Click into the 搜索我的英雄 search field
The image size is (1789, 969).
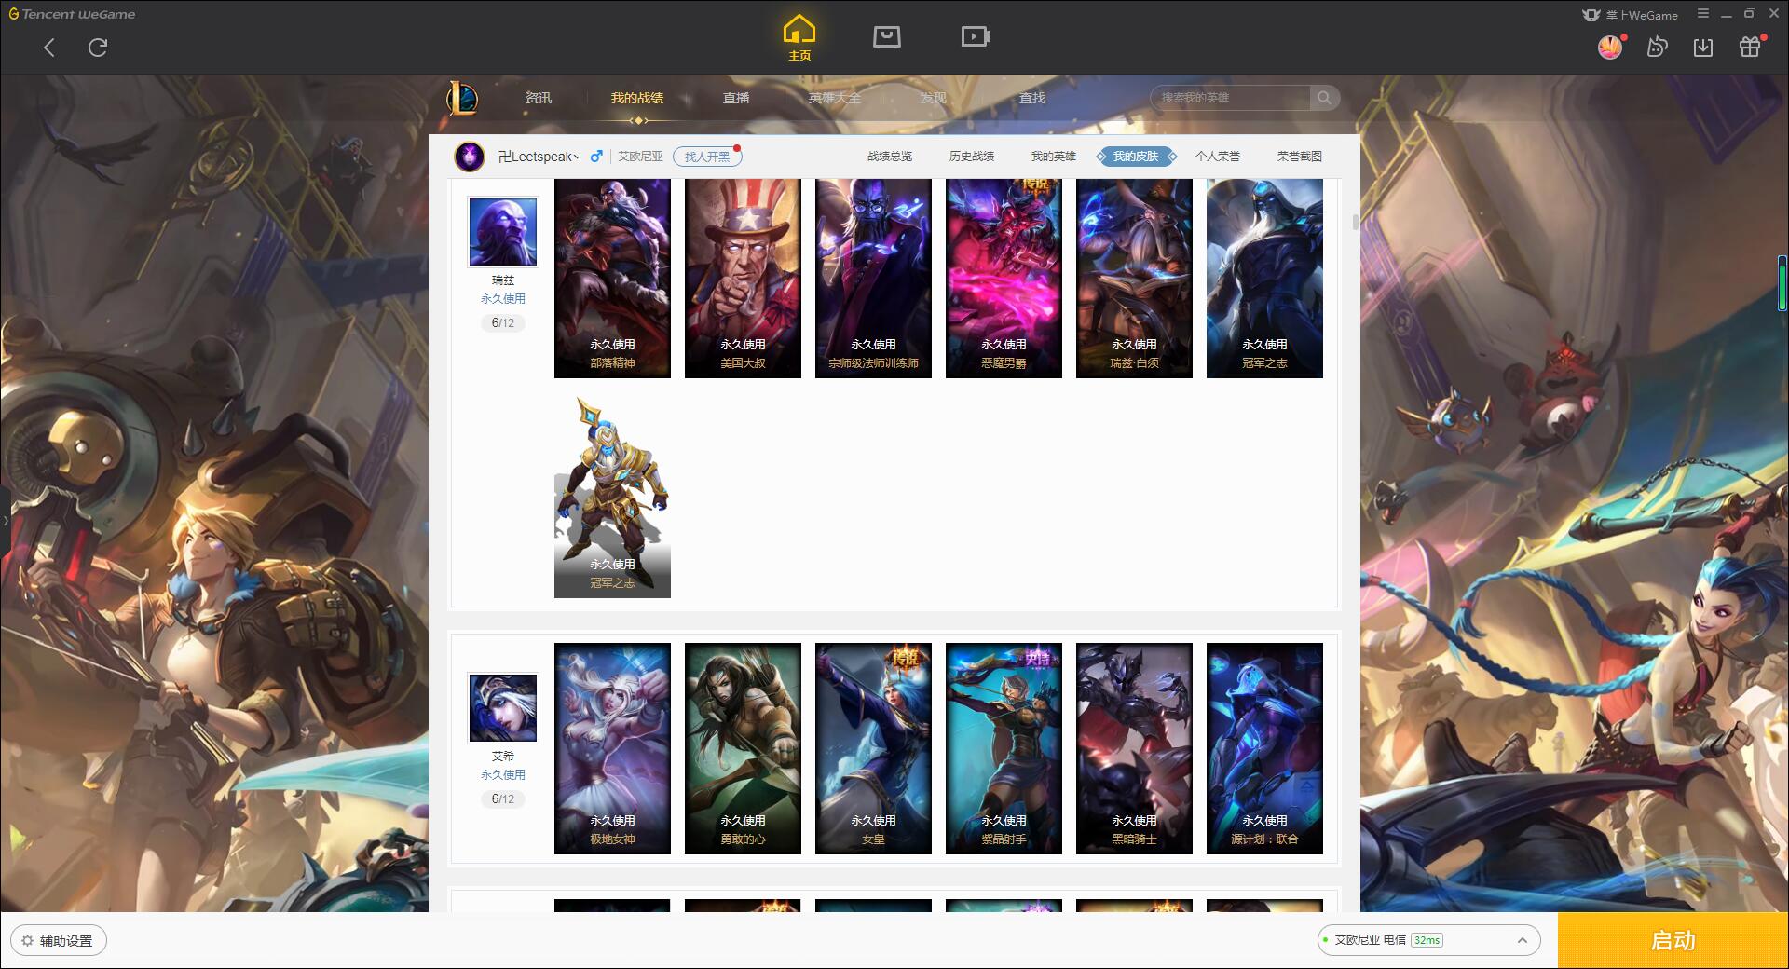point(1232,98)
